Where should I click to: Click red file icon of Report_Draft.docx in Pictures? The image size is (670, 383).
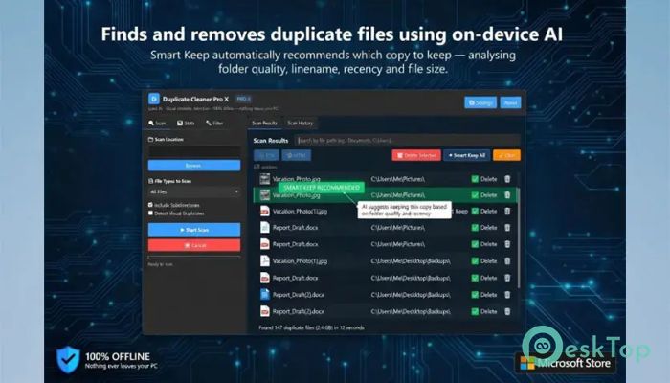pos(265,244)
